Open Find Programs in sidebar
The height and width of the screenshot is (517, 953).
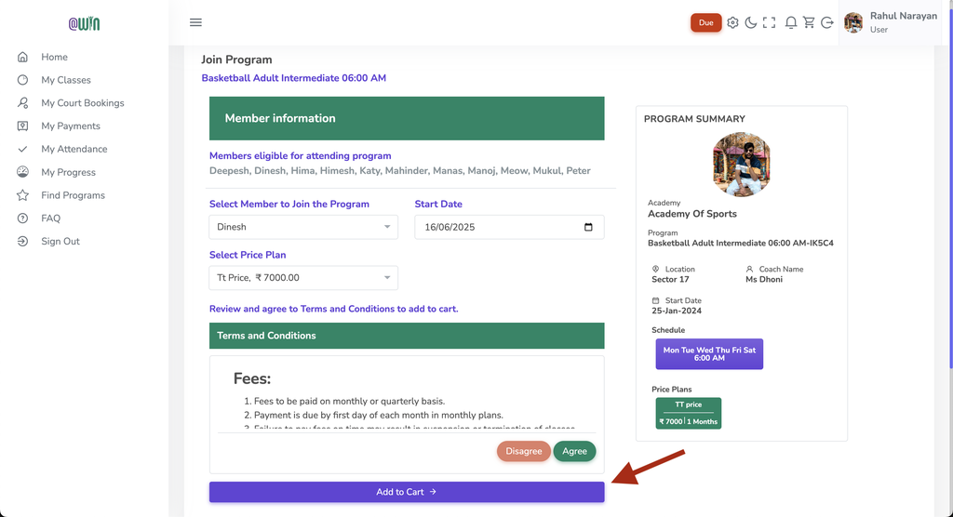click(73, 195)
